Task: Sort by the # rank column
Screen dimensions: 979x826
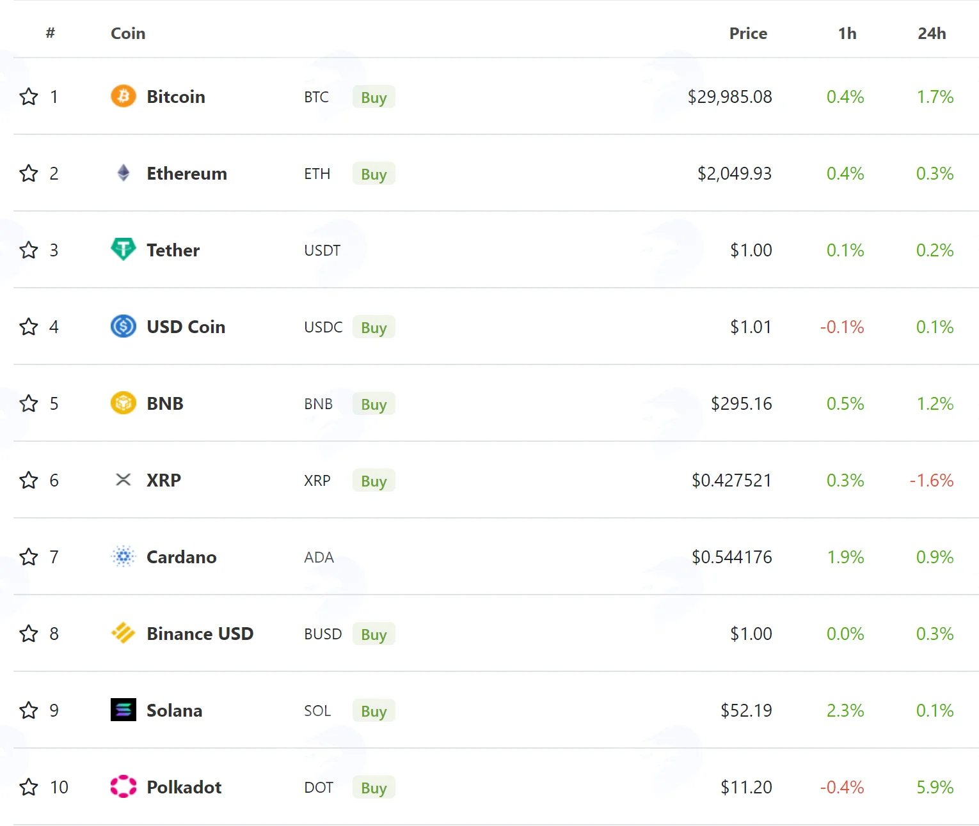Action: click(51, 33)
